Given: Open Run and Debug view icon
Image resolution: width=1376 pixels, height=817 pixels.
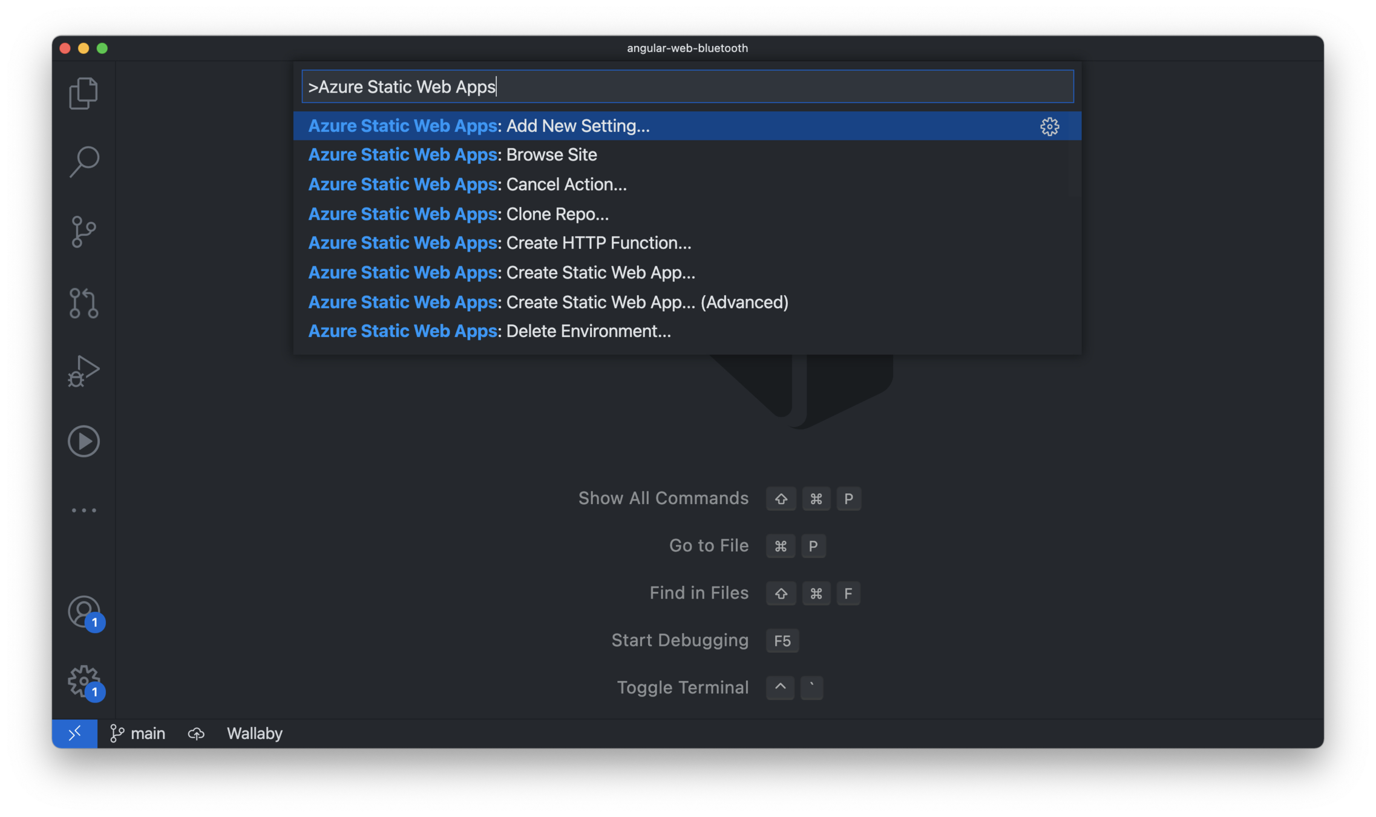Looking at the screenshot, I should point(84,371).
